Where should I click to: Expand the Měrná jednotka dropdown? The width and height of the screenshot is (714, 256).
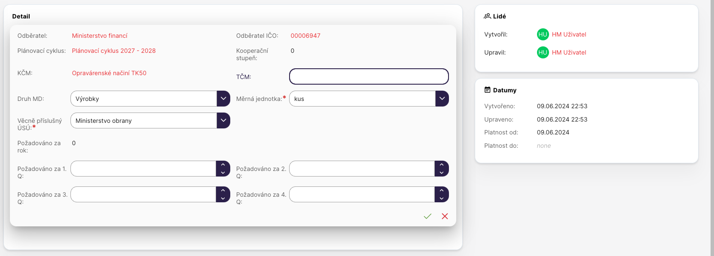point(442,99)
